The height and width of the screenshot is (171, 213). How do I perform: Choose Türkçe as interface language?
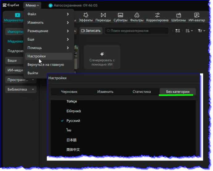[x=72, y=101]
